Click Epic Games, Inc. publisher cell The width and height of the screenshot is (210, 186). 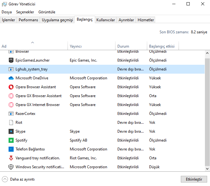83,60
